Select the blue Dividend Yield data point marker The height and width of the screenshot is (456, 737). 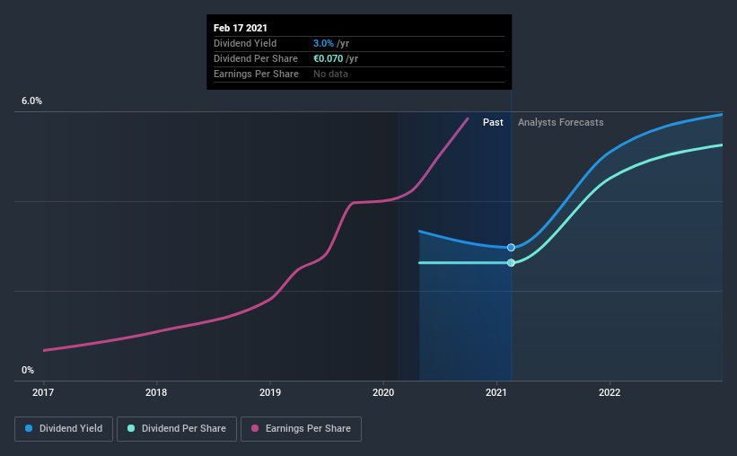[x=511, y=247]
